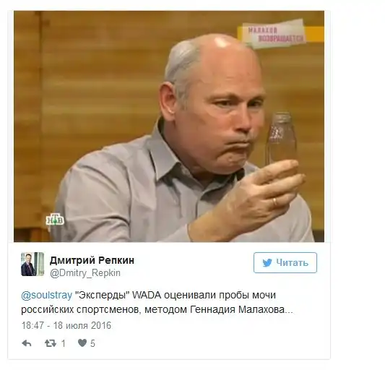Click the Малахов возвращается watermark in photo
This screenshot has width=385, height=370.
click(x=276, y=35)
